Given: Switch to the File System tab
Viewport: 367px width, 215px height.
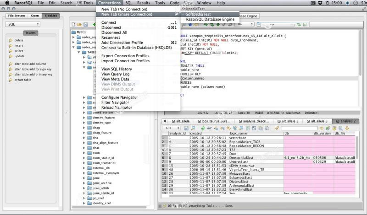Looking at the screenshot, I should point(17,16).
